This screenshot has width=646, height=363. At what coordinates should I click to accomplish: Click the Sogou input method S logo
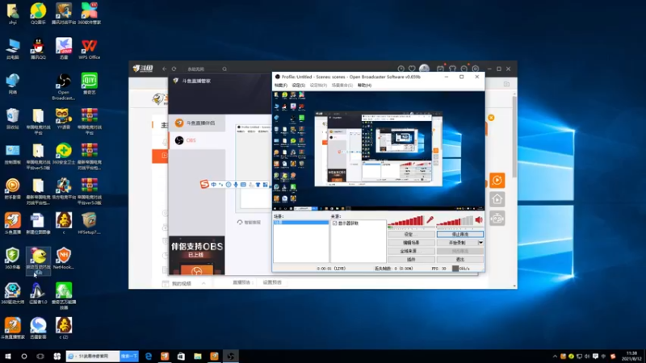tap(204, 185)
